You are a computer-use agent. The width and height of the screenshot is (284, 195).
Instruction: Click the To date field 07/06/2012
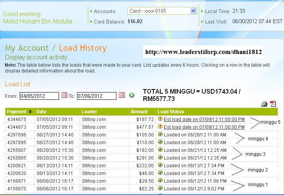click(97, 96)
